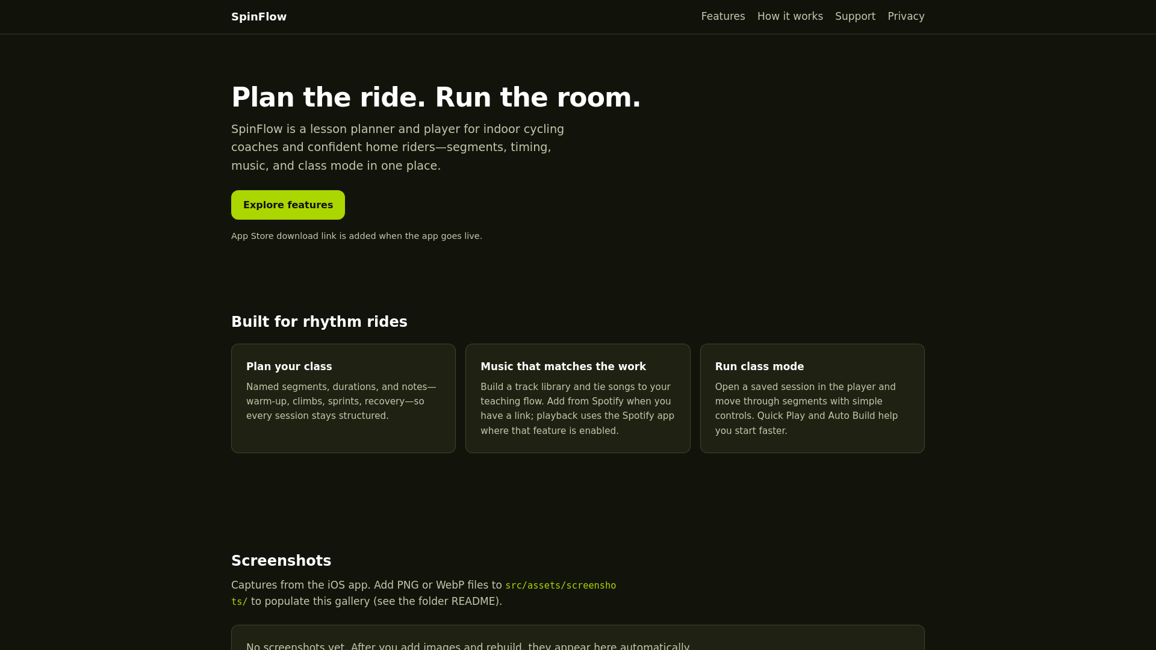
Task: Click the 'Build a track library' description text
Action: (577, 409)
